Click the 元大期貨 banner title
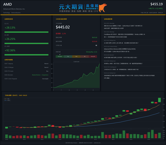166x145 pixels. click(x=71, y=7)
